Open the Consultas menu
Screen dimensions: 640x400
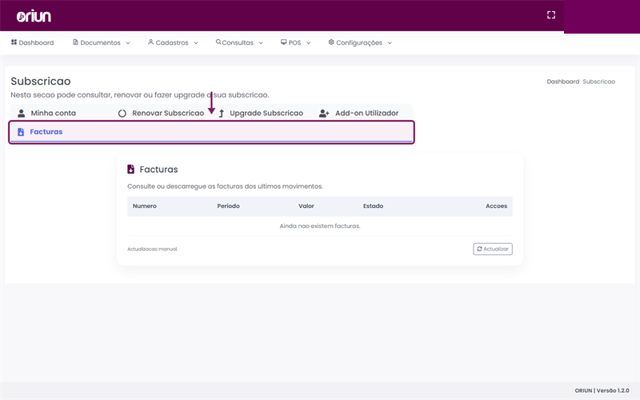[239, 42]
